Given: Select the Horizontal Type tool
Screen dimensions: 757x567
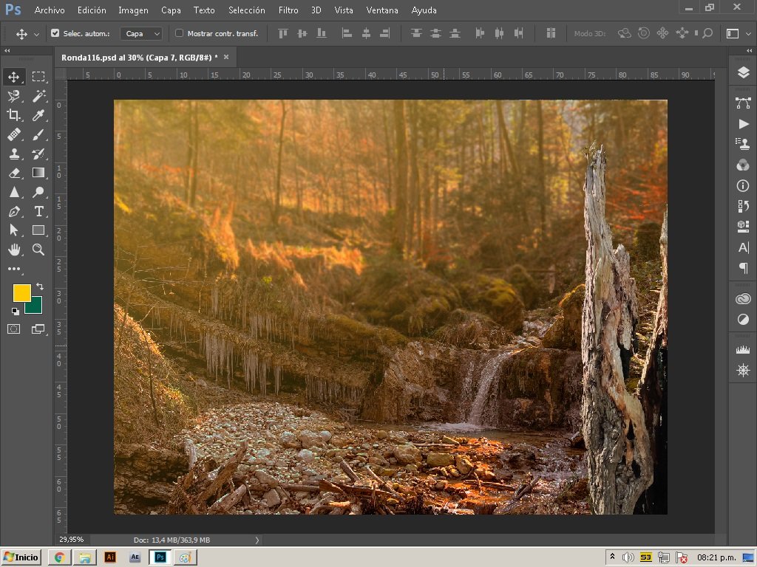Looking at the screenshot, I should pos(38,211).
